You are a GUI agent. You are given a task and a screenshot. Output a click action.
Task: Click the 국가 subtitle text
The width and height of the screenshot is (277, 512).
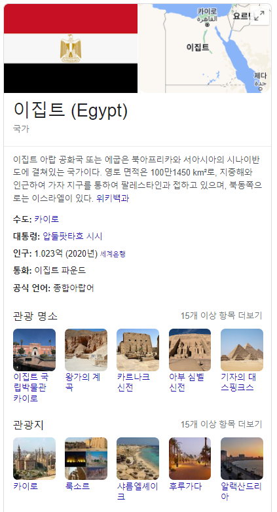[21, 128]
